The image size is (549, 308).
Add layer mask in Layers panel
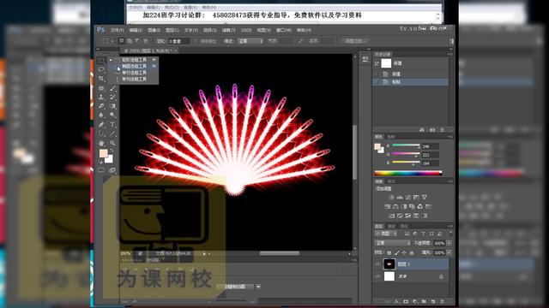[406, 301]
